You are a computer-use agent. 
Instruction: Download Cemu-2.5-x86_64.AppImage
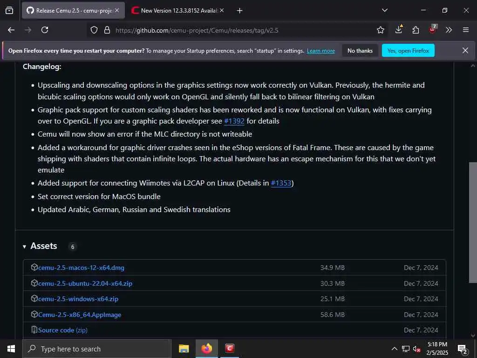tap(79, 315)
